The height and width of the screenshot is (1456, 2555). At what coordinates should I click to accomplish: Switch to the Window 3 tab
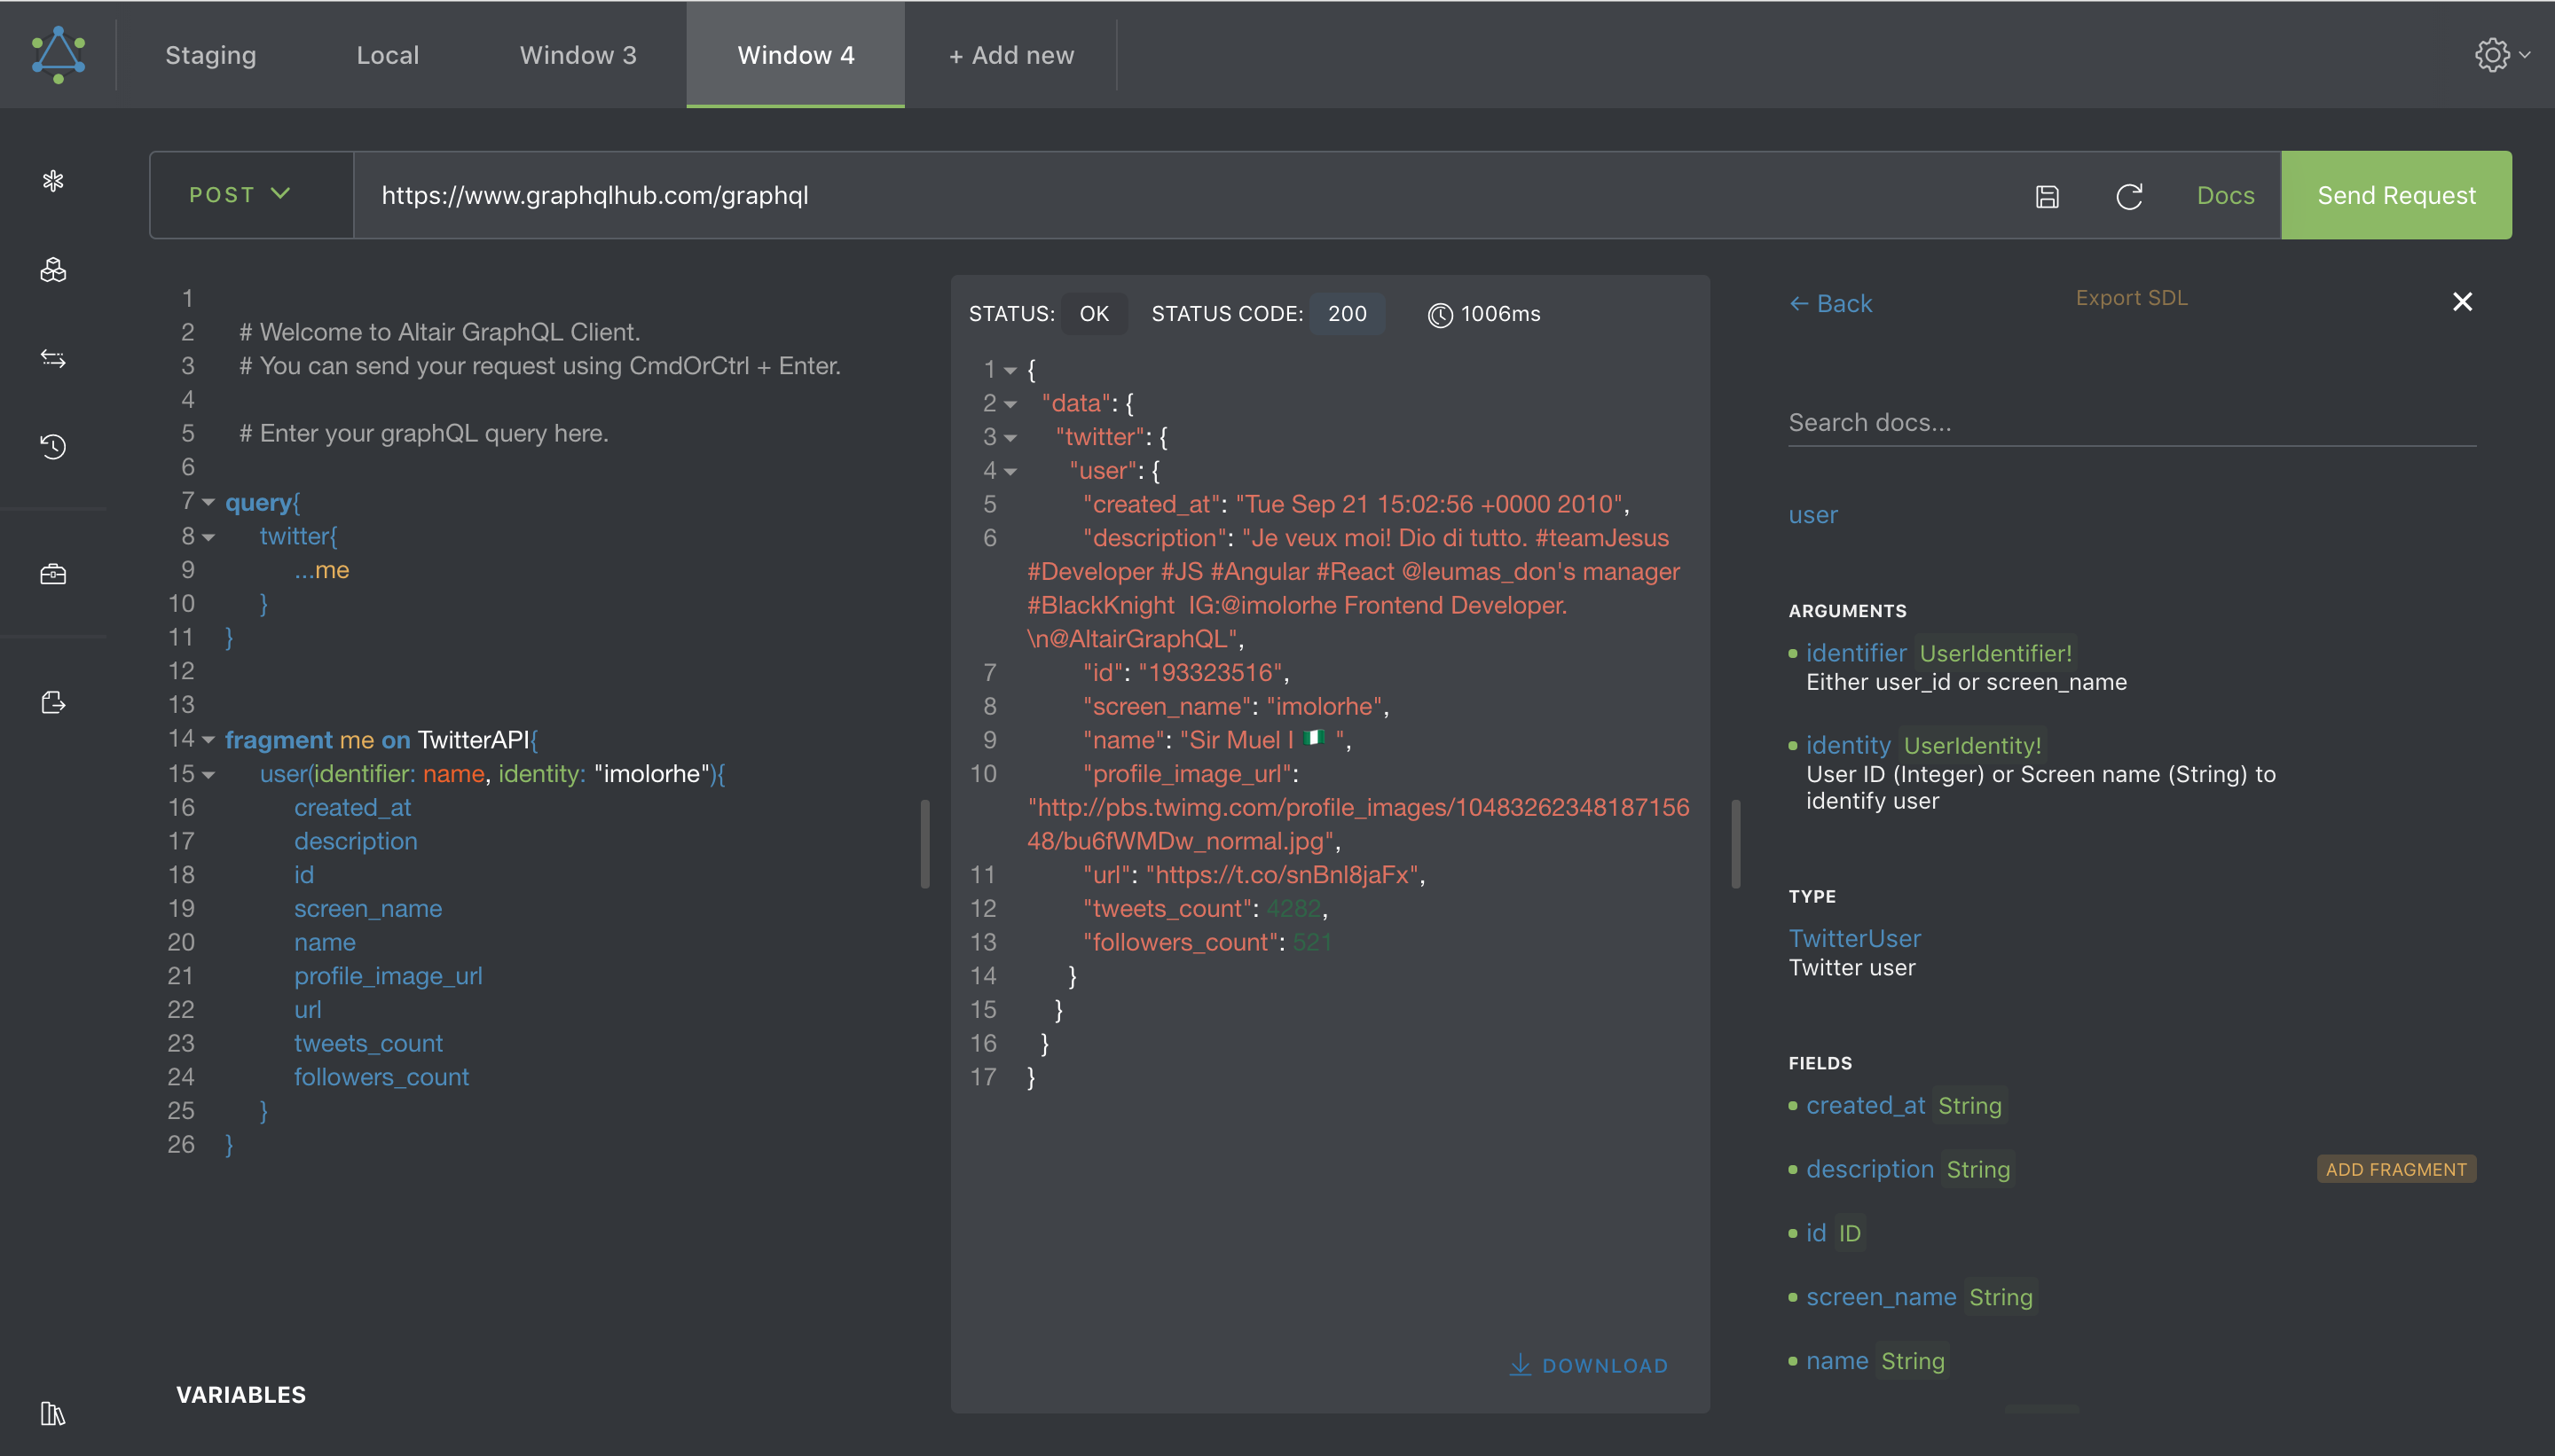coord(578,55)
